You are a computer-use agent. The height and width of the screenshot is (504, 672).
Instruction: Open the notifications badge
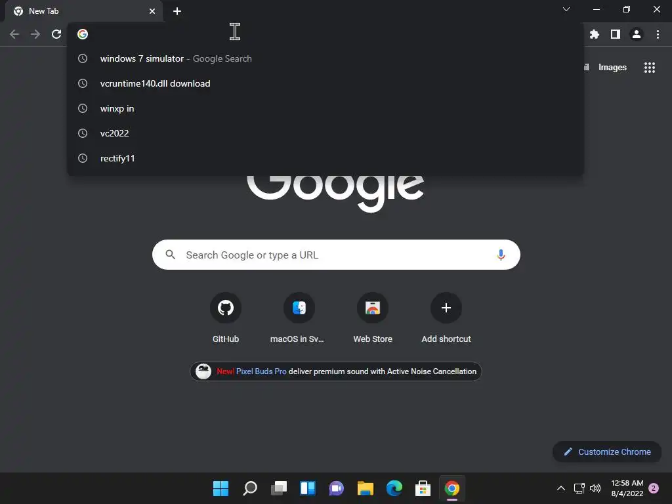tap(654, 488)
